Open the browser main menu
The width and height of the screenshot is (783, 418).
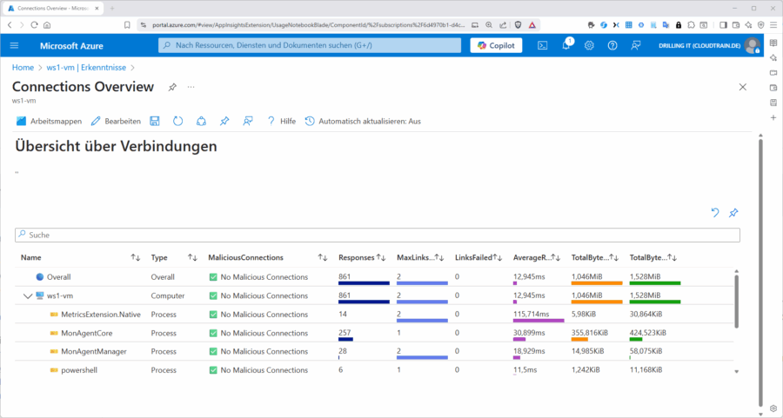[x=773, y=25]
